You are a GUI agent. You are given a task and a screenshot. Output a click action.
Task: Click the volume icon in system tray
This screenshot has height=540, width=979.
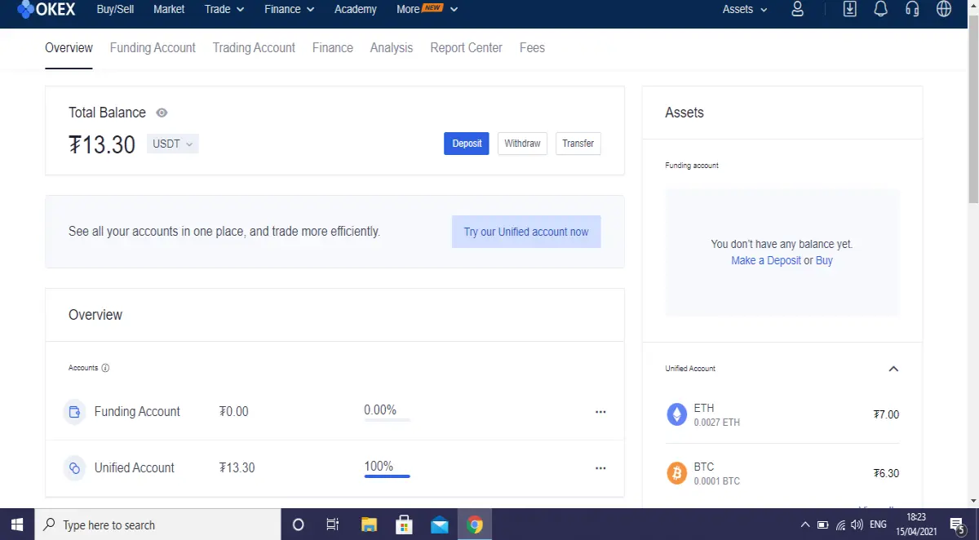pyautogui.click(x=857, y=525)
